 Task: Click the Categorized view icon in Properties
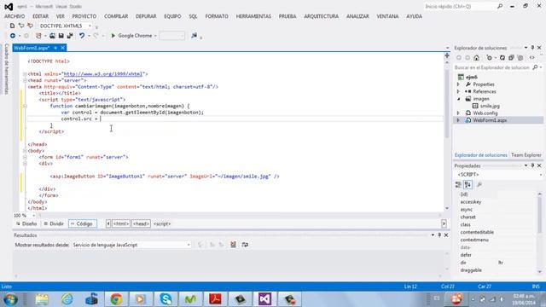(458, 184)
